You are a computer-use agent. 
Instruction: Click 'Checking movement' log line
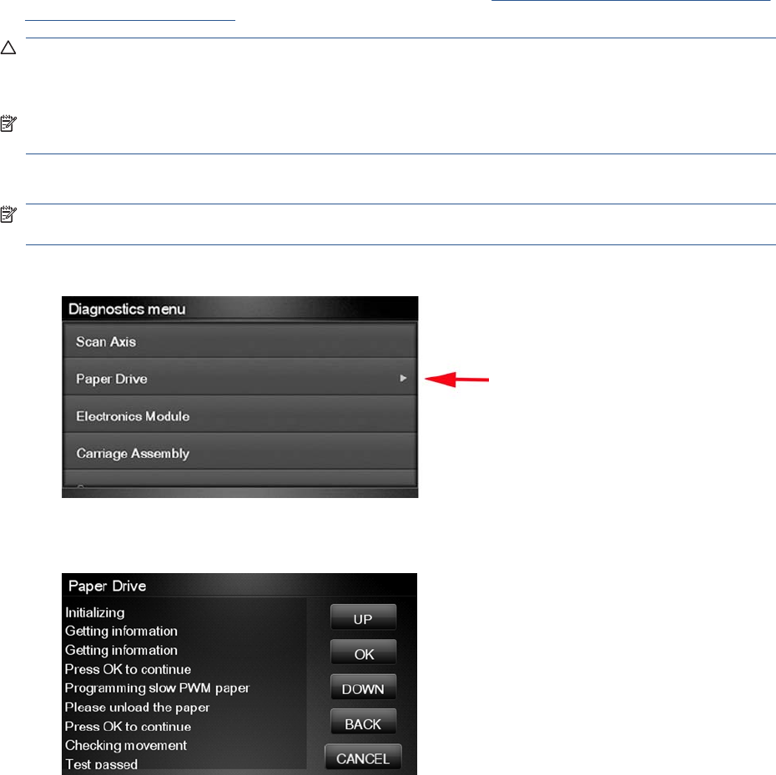pyautogui.click(x=126, y=745)
